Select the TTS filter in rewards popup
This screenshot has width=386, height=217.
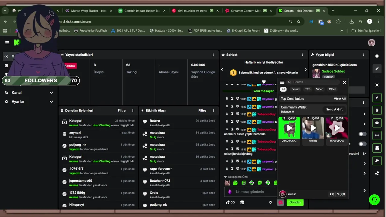(x=308, y=89)
